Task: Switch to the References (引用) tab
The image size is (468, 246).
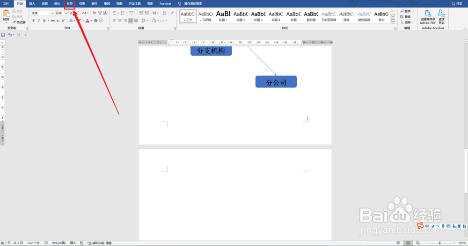Action: pyautogui.click(x=82, y=4)
